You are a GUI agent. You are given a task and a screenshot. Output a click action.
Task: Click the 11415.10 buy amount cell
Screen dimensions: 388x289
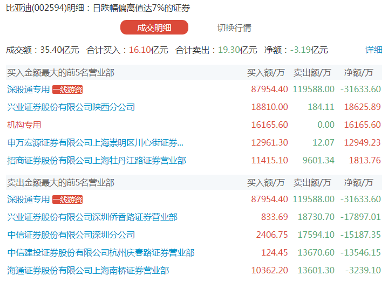click(269, 161)
